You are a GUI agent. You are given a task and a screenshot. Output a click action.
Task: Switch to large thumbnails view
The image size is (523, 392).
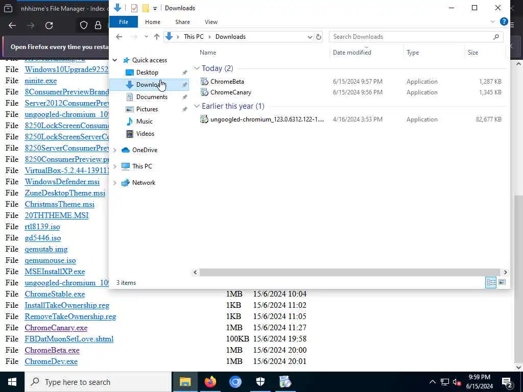coord(502,283)
